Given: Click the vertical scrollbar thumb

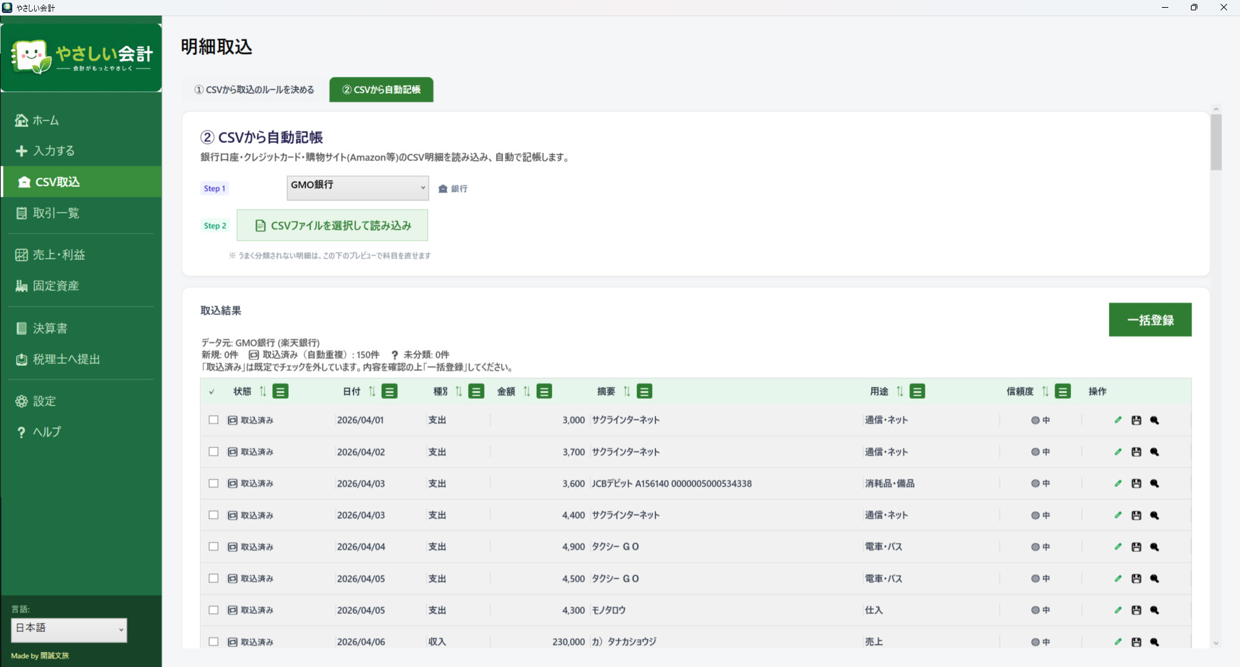Looking at the screenshot, I should pyautogui.click(x=1216, y=142).
